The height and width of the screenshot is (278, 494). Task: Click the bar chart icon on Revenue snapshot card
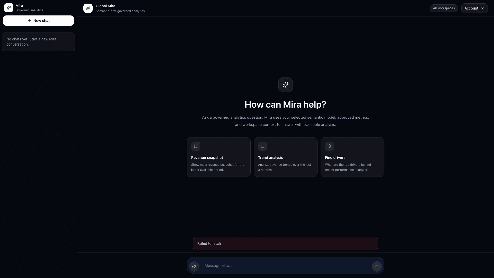click(196, 146)
